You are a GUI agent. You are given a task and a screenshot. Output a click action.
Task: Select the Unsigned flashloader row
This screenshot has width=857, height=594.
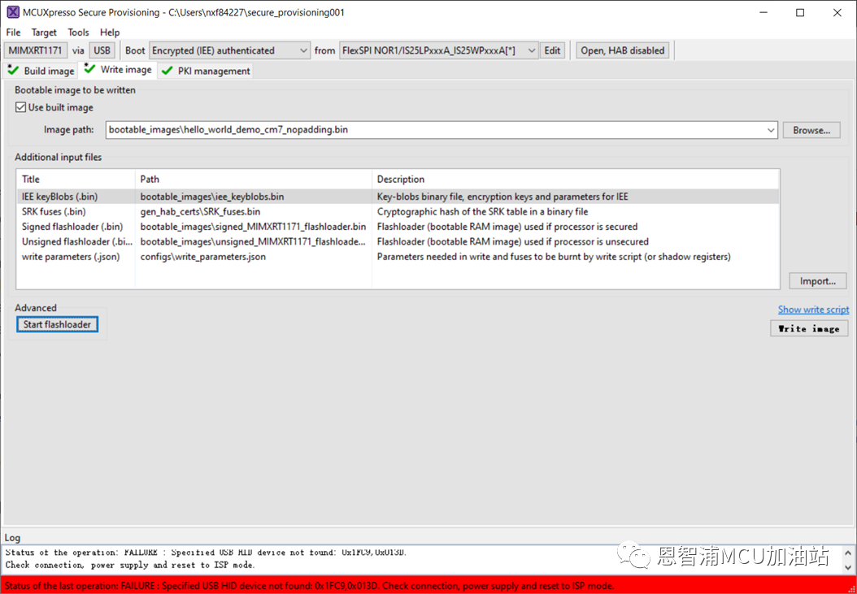point(398,241)
